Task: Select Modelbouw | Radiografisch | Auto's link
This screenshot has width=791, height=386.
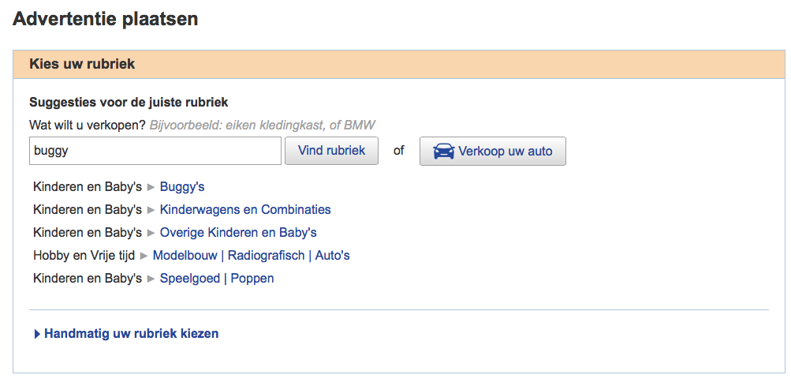Action: pyautogui.click(x=252, y=256)
